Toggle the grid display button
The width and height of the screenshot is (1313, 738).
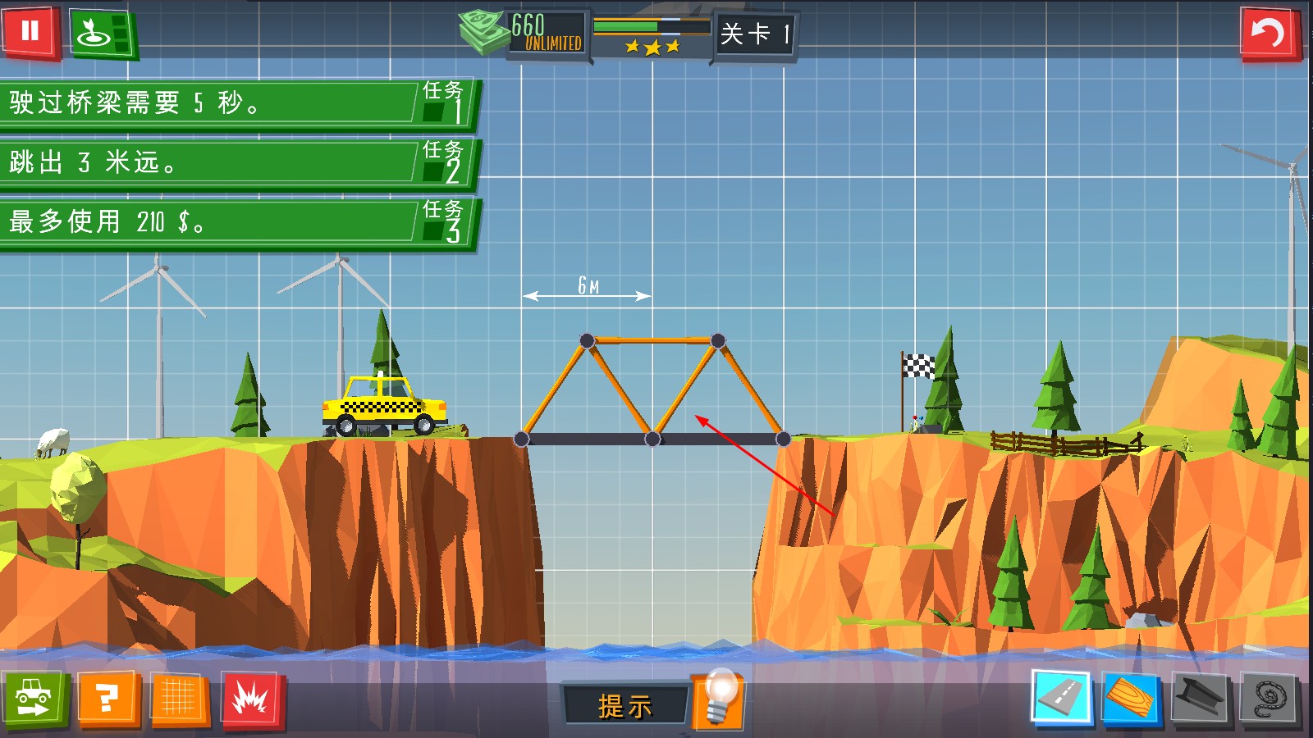[178, 699]
